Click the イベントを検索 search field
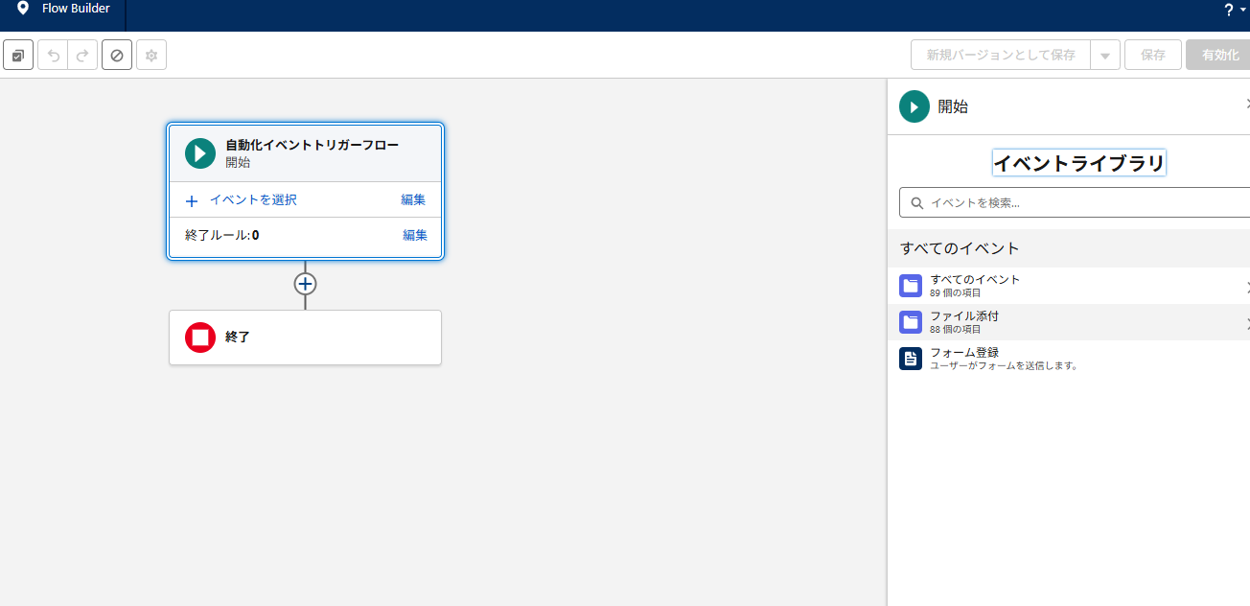The width and height of the screenshot is (1250, 606). [1075, 202]
